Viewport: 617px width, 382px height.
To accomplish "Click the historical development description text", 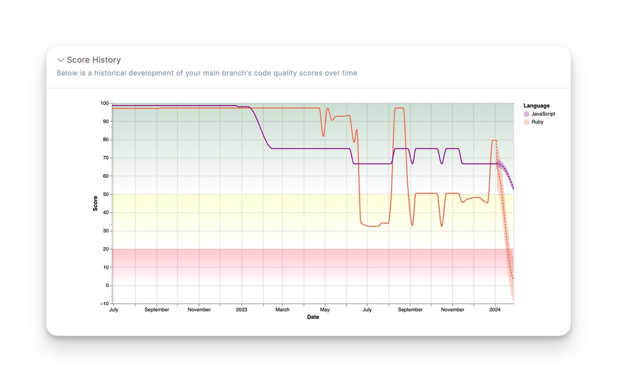I will pos(207,73).
